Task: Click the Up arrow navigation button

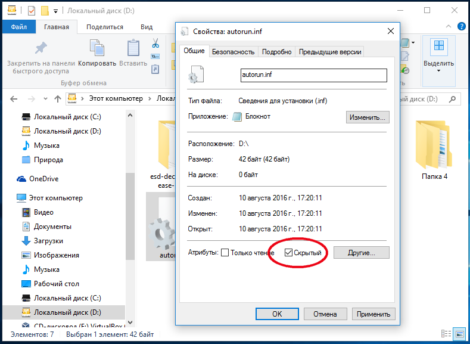Action: 57,98
